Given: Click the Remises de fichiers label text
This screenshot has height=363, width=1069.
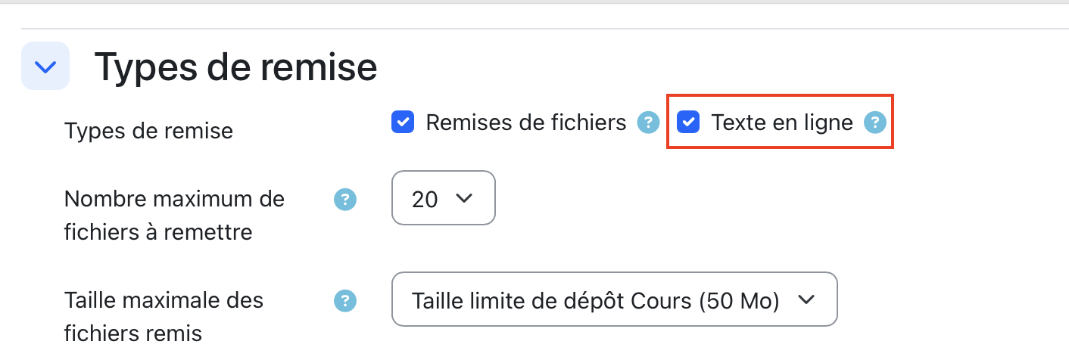Looking at the screenshot, I should tap(526, 122).
